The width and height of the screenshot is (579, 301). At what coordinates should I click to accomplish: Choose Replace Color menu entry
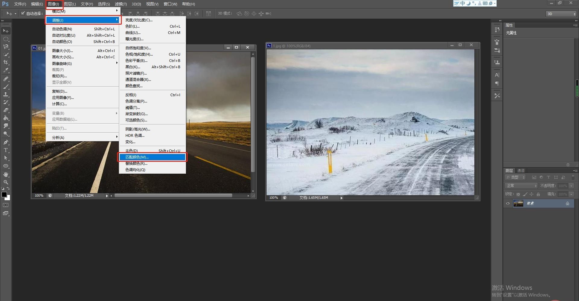[152, 163]
